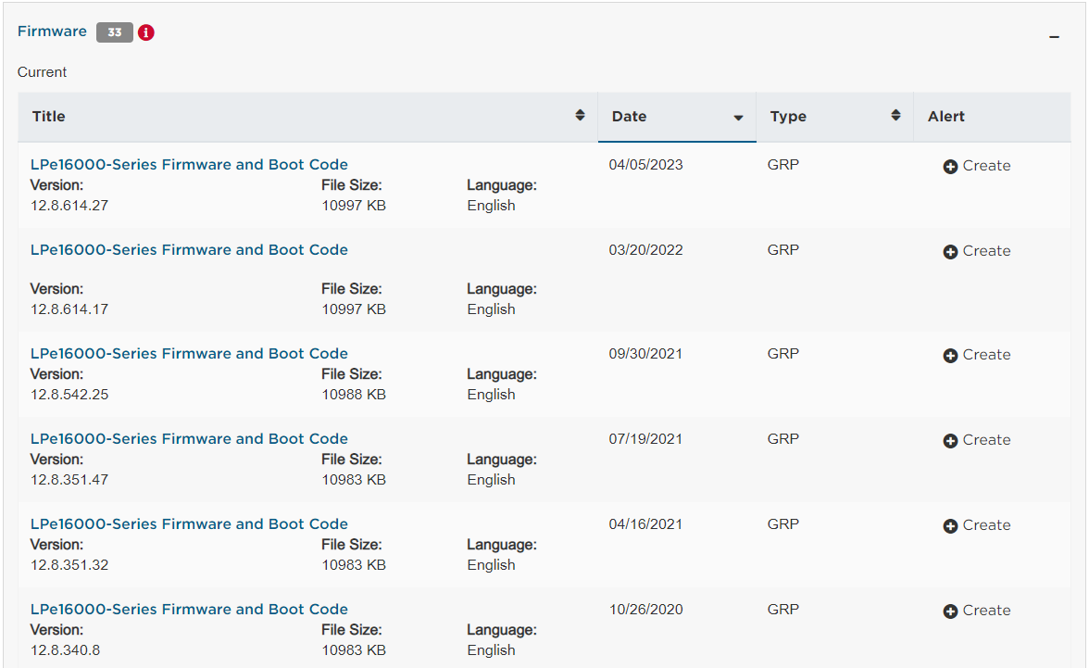This screenshot has width=1089, height=668.
Task: Click the red info icon beside Firmware
Action: tap(146, 32)
